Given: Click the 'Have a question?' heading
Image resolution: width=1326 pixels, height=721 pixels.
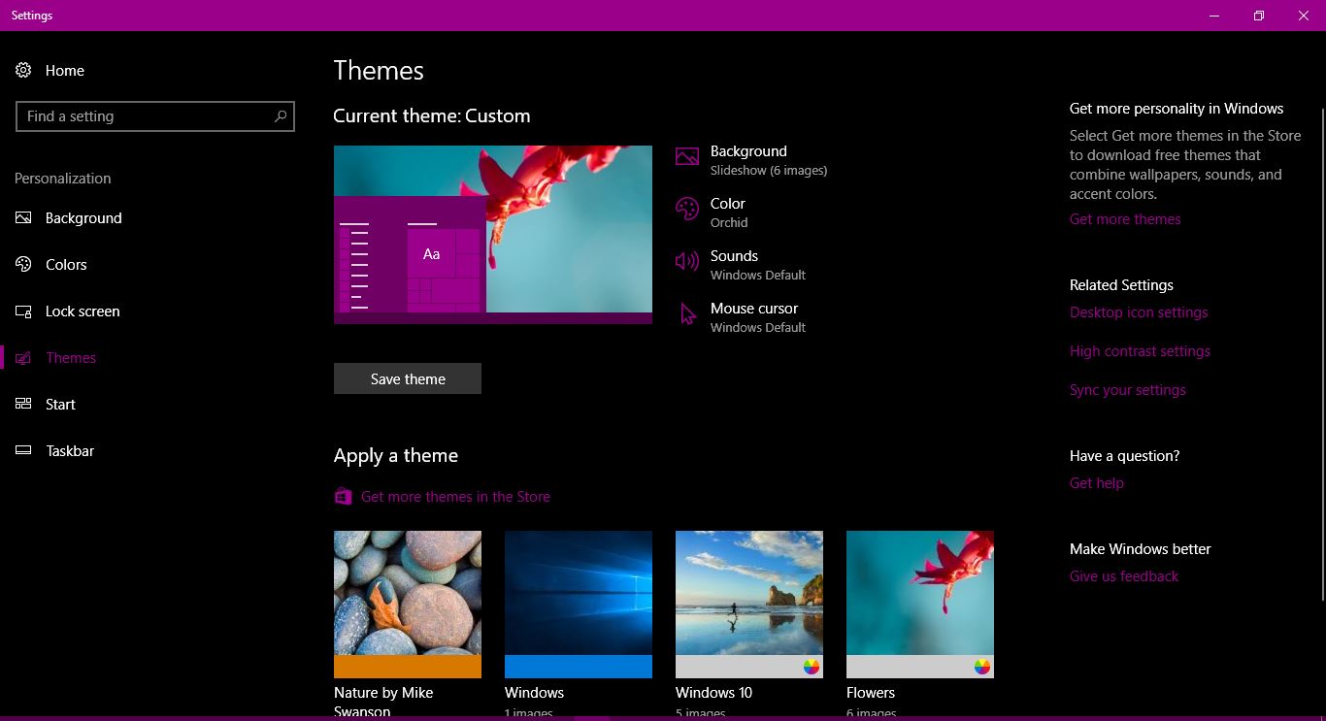Looking at the screenshot, I should (1124, 456).
